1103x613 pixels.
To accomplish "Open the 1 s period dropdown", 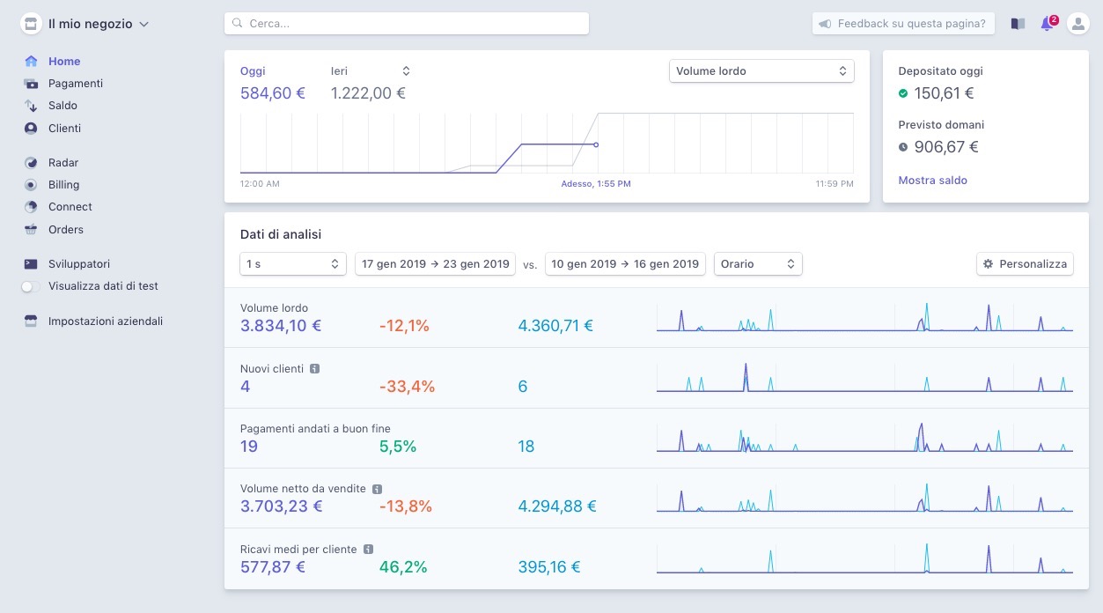I will [292, 264].
